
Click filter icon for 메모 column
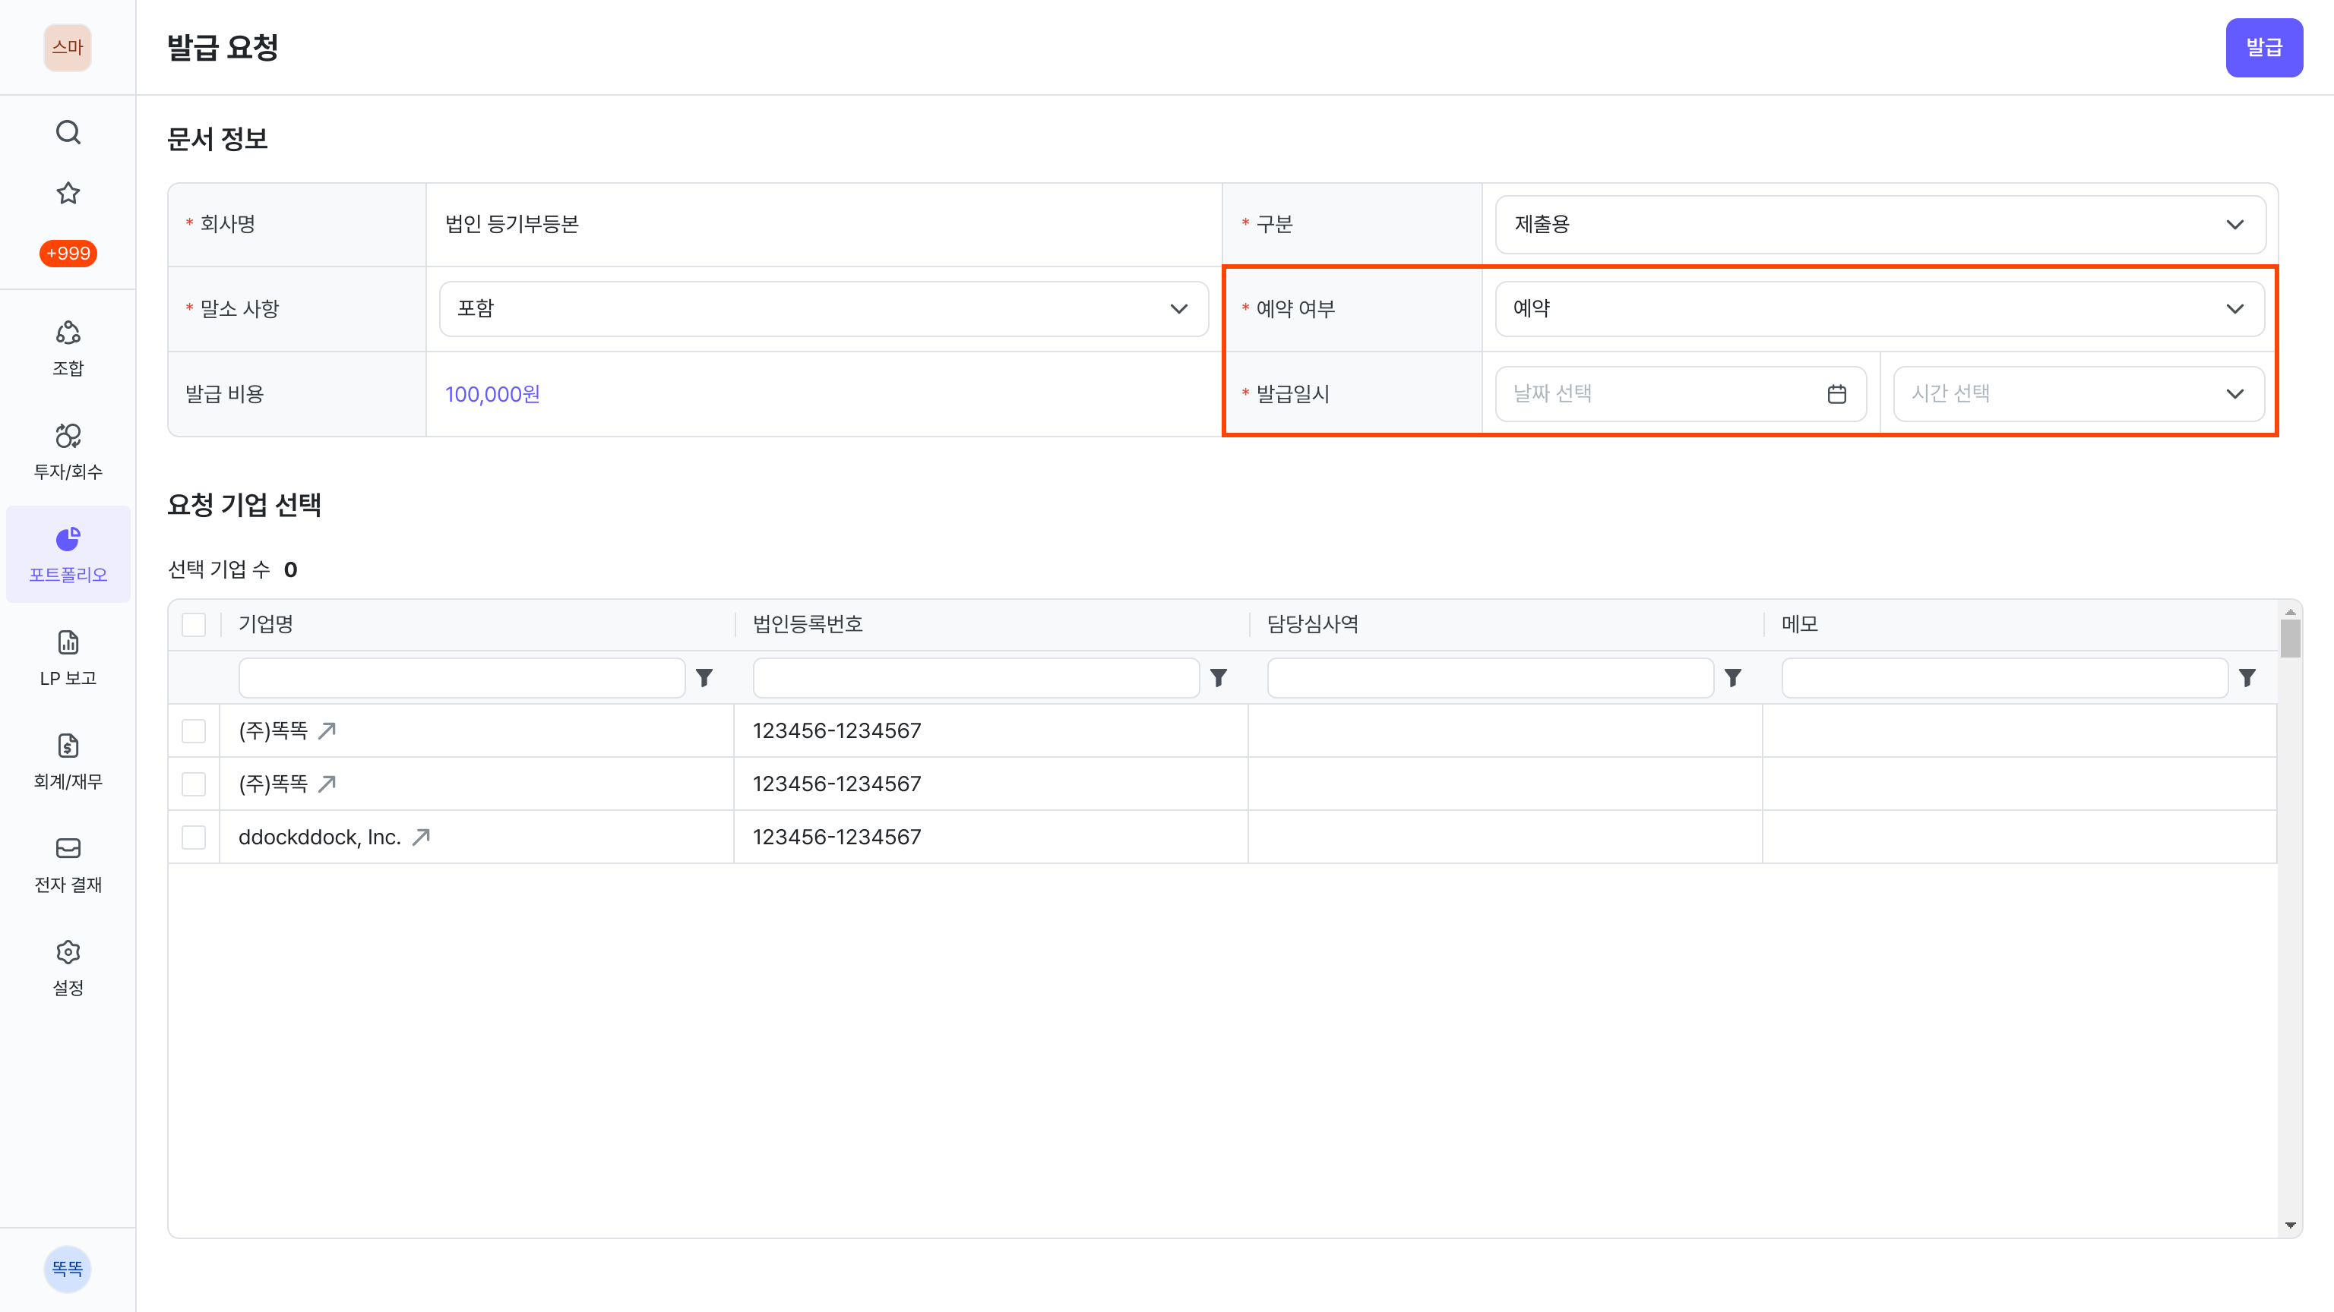coord(2247,677)
